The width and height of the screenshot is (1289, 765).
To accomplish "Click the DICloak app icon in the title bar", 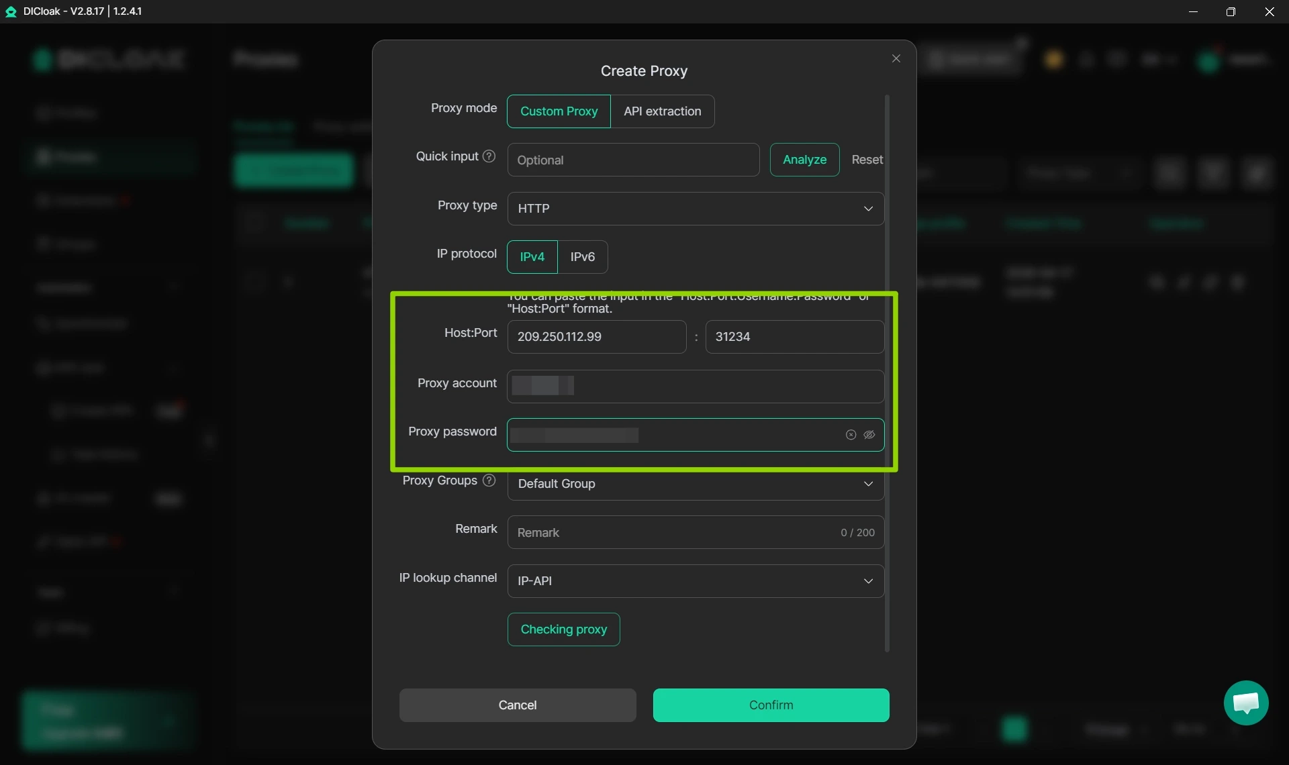I will 11,11.
